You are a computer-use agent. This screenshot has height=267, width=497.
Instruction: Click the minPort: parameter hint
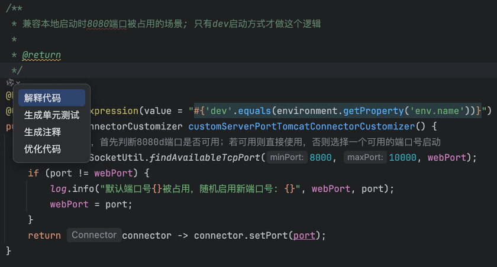(x=287, y=158)
